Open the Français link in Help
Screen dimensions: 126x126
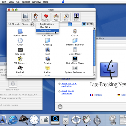tap(98, 95)
